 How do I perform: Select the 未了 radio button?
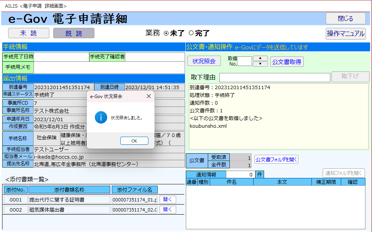coord(166,34)
